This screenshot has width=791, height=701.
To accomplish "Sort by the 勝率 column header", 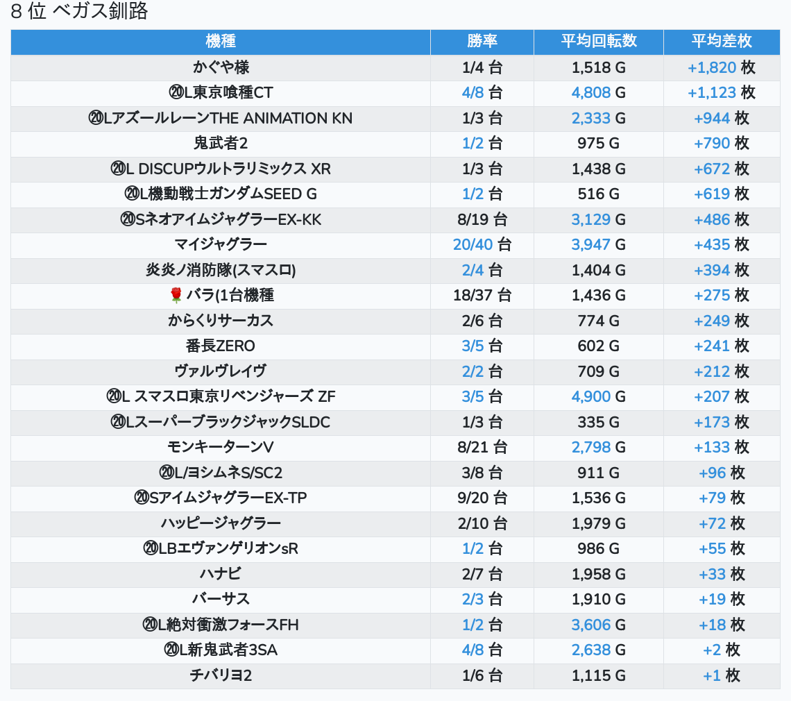I will [482, 42].
